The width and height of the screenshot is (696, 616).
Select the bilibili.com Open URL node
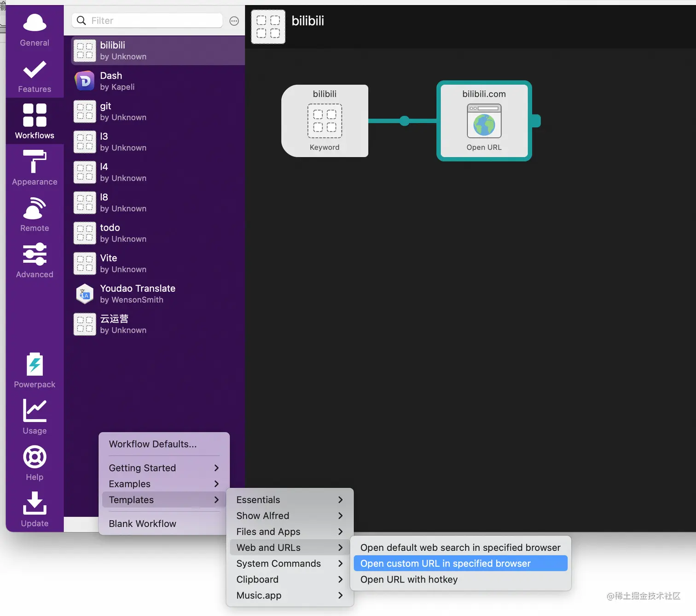click(x=484, y=120)
